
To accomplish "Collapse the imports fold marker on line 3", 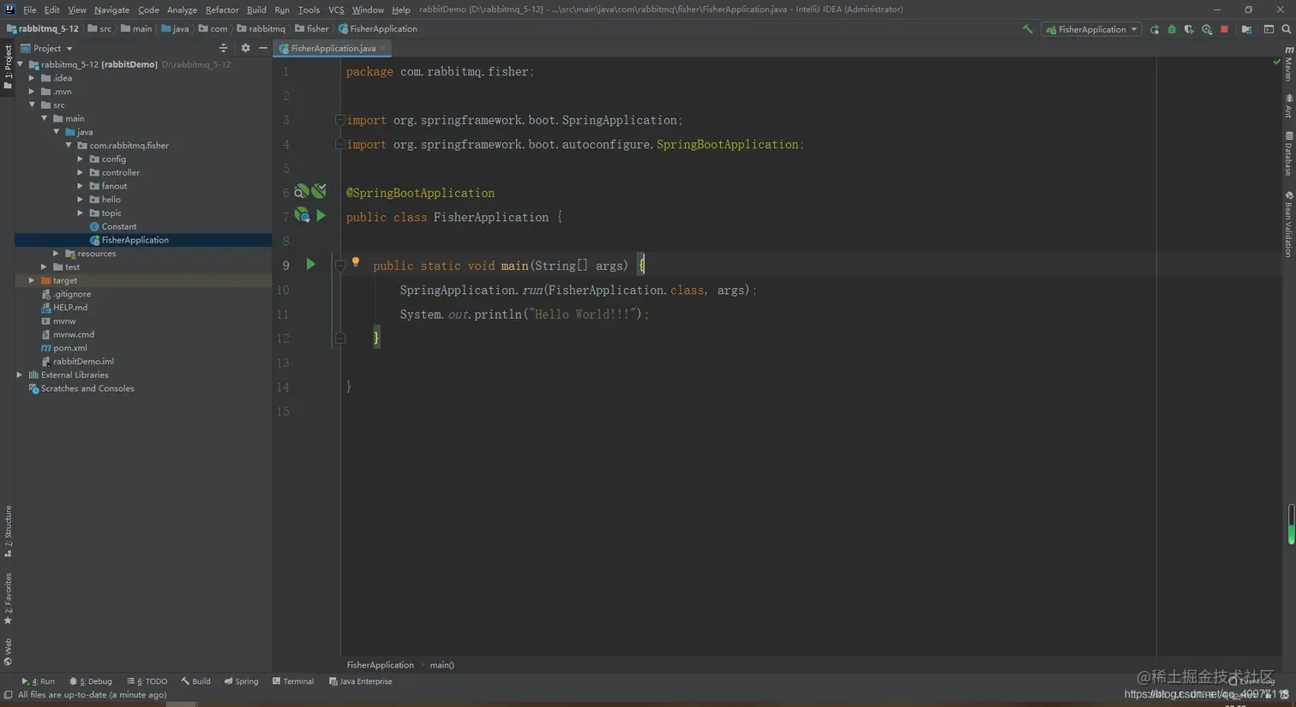I will 340,120.
